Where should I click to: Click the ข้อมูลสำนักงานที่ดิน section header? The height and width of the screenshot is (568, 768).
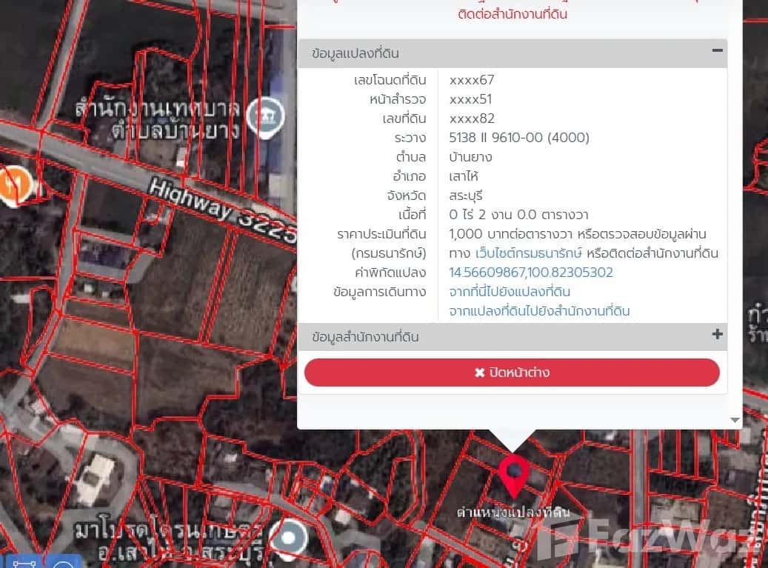point(366,337)
